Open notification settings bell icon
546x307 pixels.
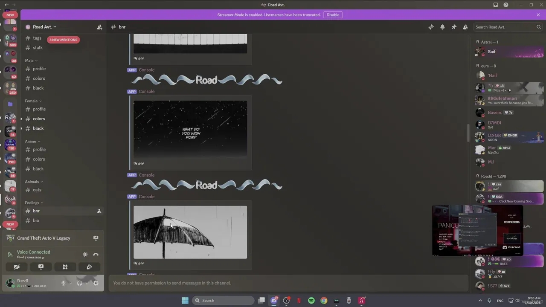click(442, 27)
